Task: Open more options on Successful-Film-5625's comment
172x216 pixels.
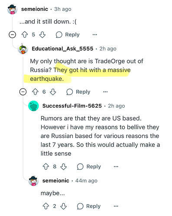Action: pyautogui.click(x=116, y=167)
